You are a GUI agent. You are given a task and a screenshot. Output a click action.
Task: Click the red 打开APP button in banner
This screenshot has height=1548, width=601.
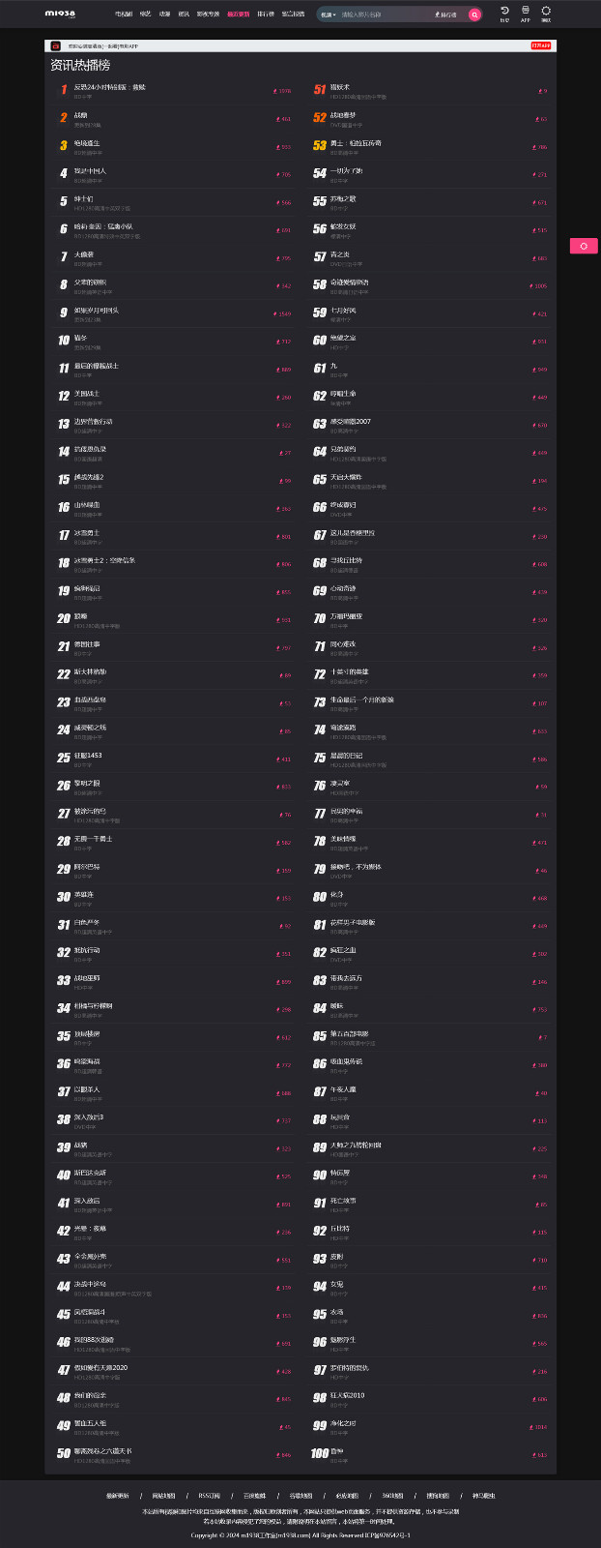(x=541, y=45)
